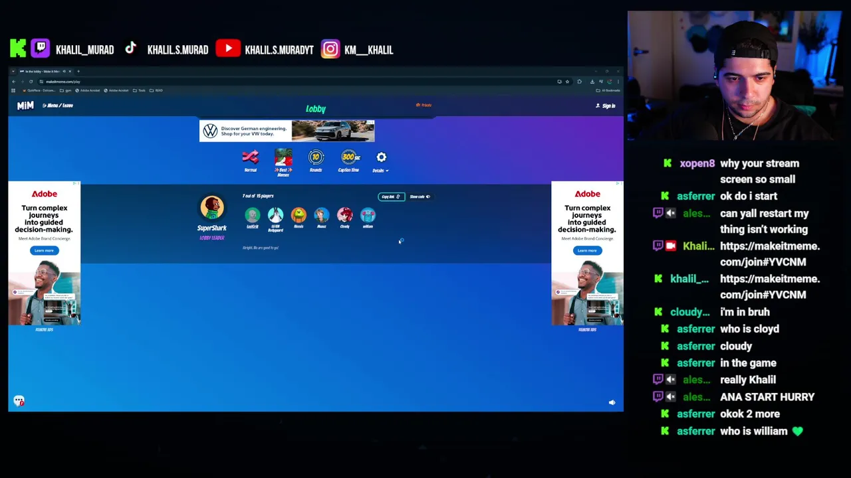Screen dimensions: 851x478
Task: Mute audio on the lobby tab
Action: click(64, 71)
